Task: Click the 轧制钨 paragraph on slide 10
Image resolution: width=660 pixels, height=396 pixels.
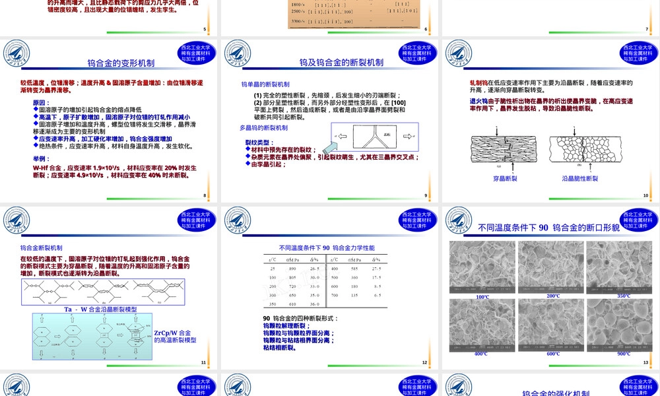Action: pyautogui.click(x=551, y=86)
